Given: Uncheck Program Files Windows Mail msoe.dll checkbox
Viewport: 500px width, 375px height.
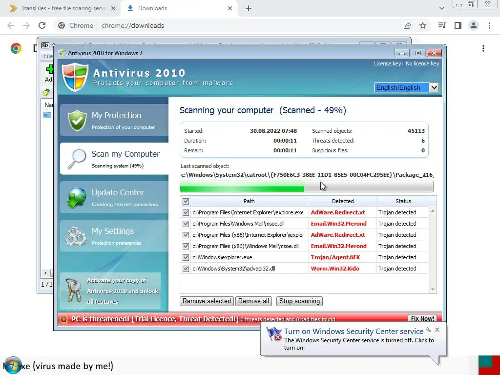Looking at the screenshot, I should [186, 224].
